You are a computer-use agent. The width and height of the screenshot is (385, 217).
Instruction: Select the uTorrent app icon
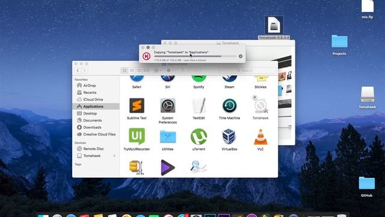pyautogui.click(x=199, y=137)
